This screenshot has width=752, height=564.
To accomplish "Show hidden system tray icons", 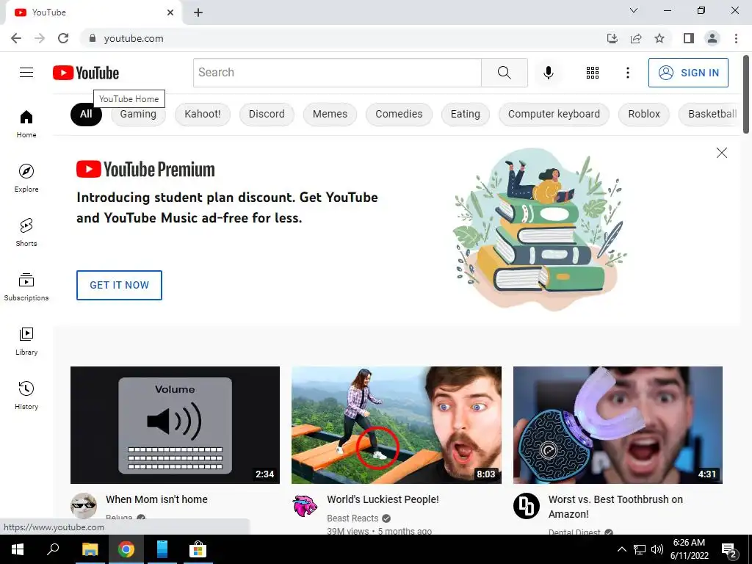I will point(621,549).
